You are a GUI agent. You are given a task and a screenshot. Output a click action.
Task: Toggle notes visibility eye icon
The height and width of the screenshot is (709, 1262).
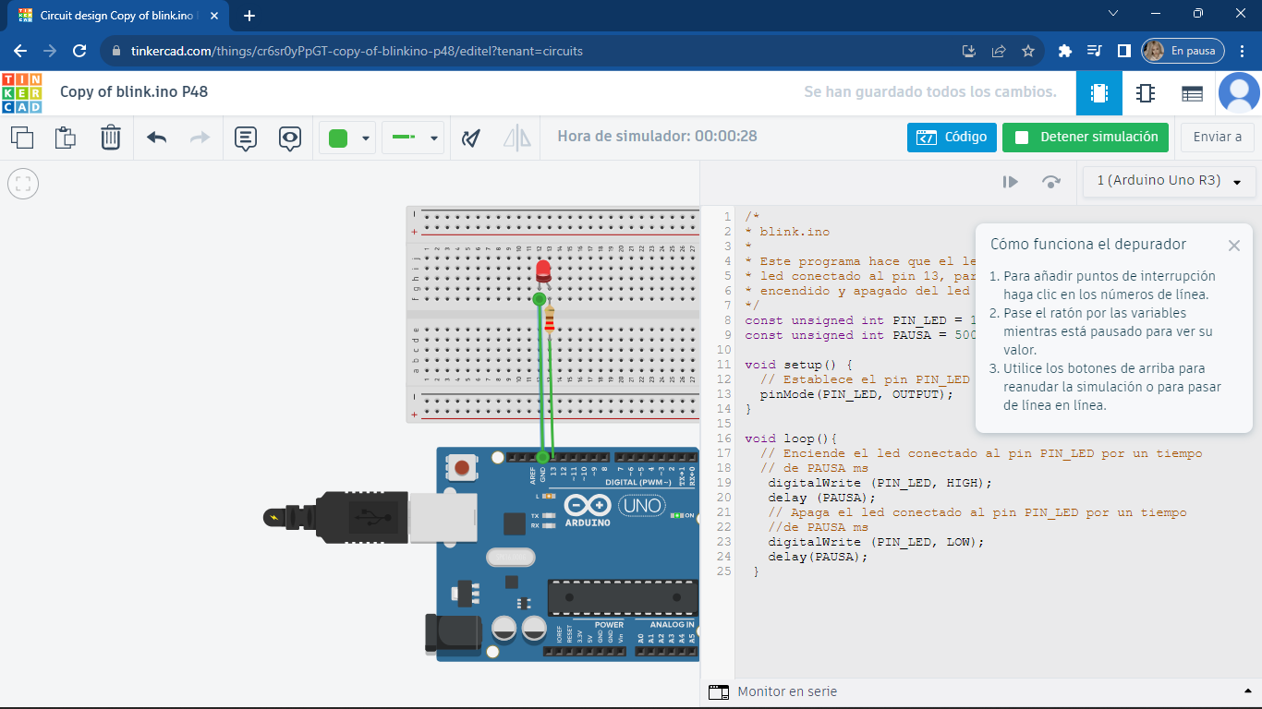click(290, 138)
